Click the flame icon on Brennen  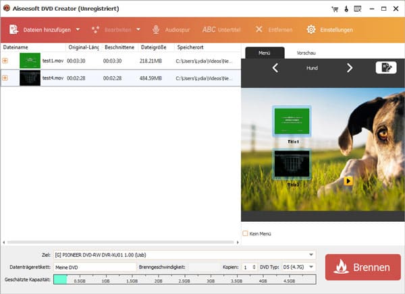tap(341, 267)
